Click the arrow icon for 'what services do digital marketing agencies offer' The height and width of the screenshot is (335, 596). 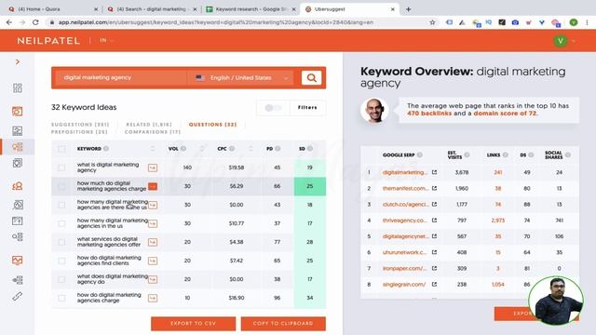153,242
